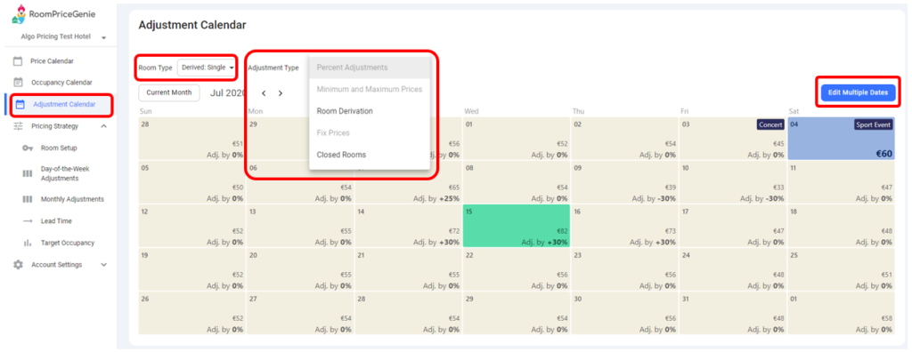Viewport: 912px width, 352px height.
Task: Click the Occupancy Calendar sidebar icon
Action: coord(18,83)
